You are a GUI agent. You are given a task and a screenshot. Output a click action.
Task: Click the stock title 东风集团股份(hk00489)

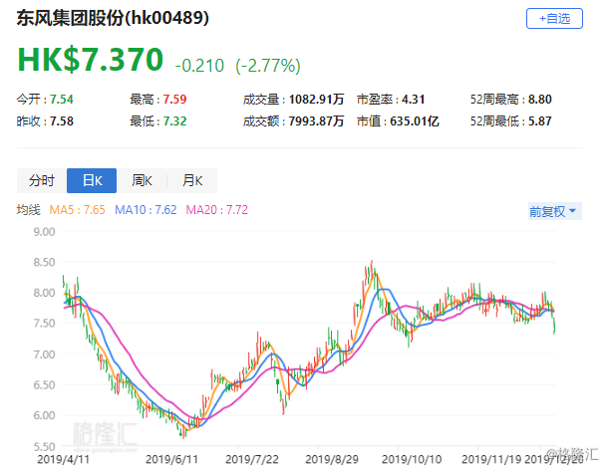113,18
